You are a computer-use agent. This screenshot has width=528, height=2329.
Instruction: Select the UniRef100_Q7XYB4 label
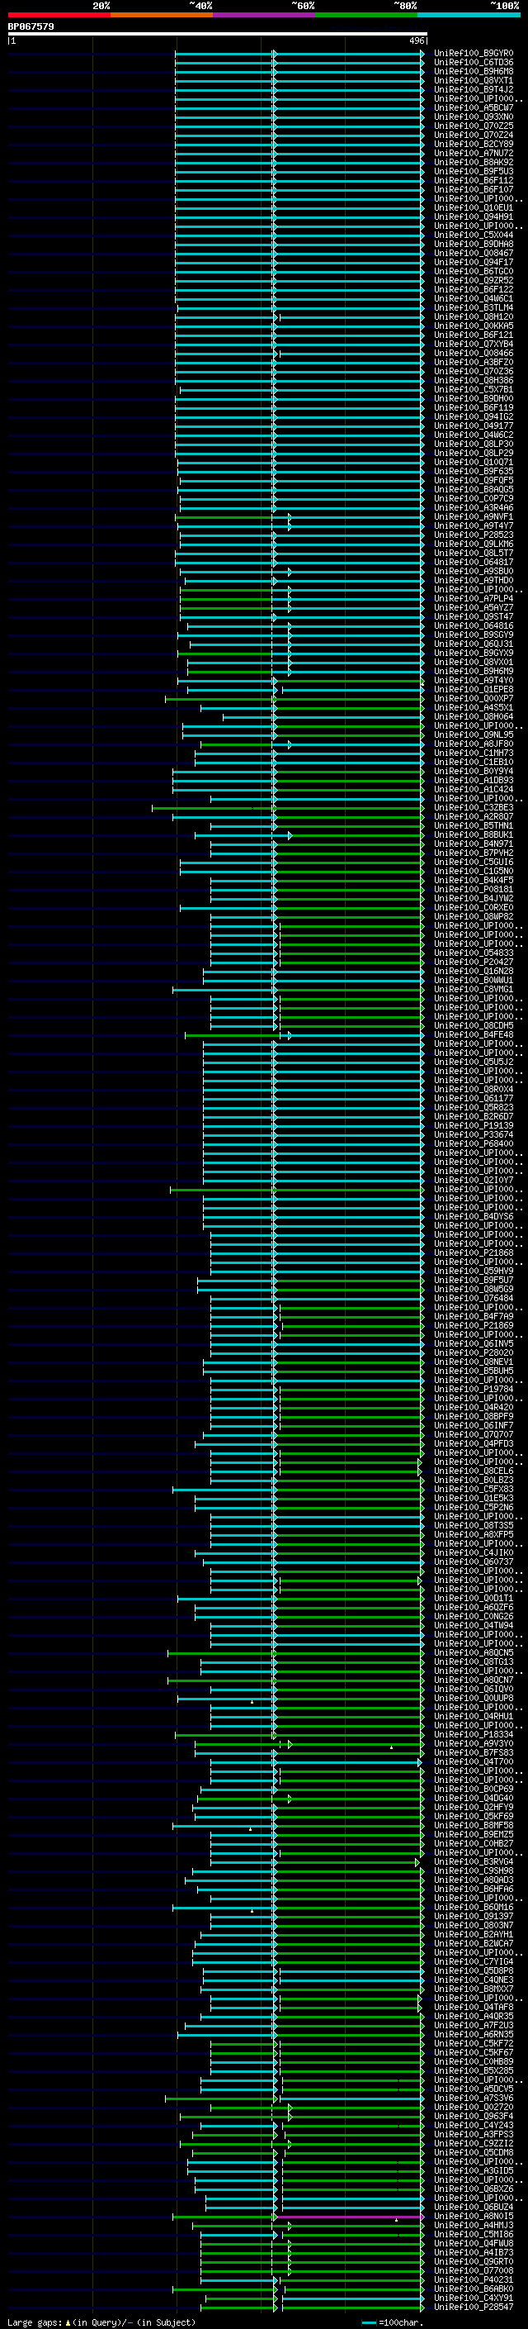(474, 344)
